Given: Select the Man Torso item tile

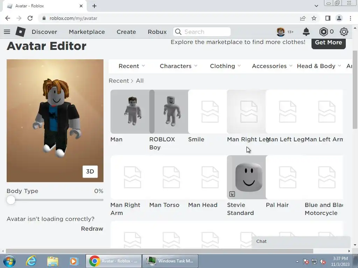Looking at the screenshot, I should coord(169,177).
